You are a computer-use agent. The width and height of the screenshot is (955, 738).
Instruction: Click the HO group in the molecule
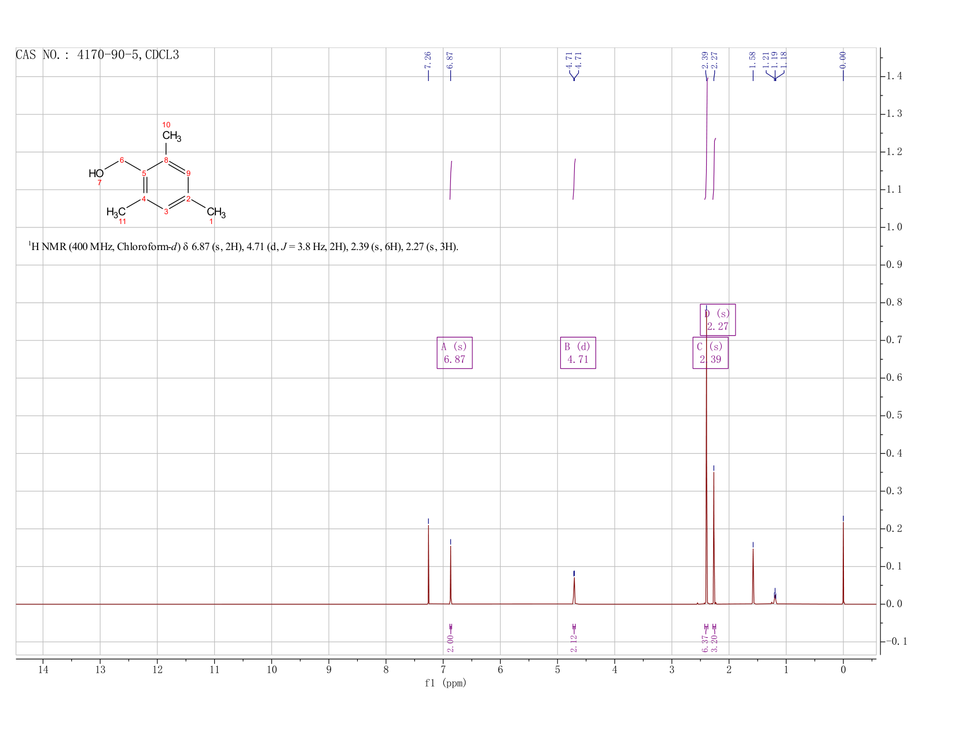pyautogui.click(x=96, y=174)
